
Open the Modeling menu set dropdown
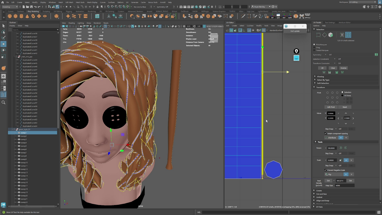pyautogui.click(x=10, y=7)
